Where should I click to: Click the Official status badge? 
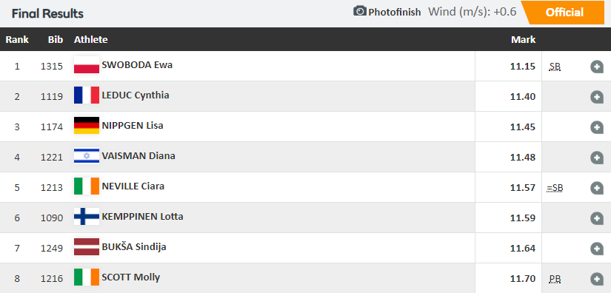tap(564, 13)
